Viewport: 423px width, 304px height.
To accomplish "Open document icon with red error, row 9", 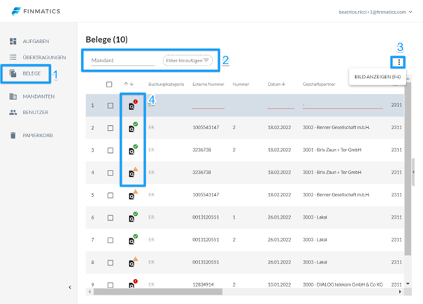I will click(x=133, y=284).
